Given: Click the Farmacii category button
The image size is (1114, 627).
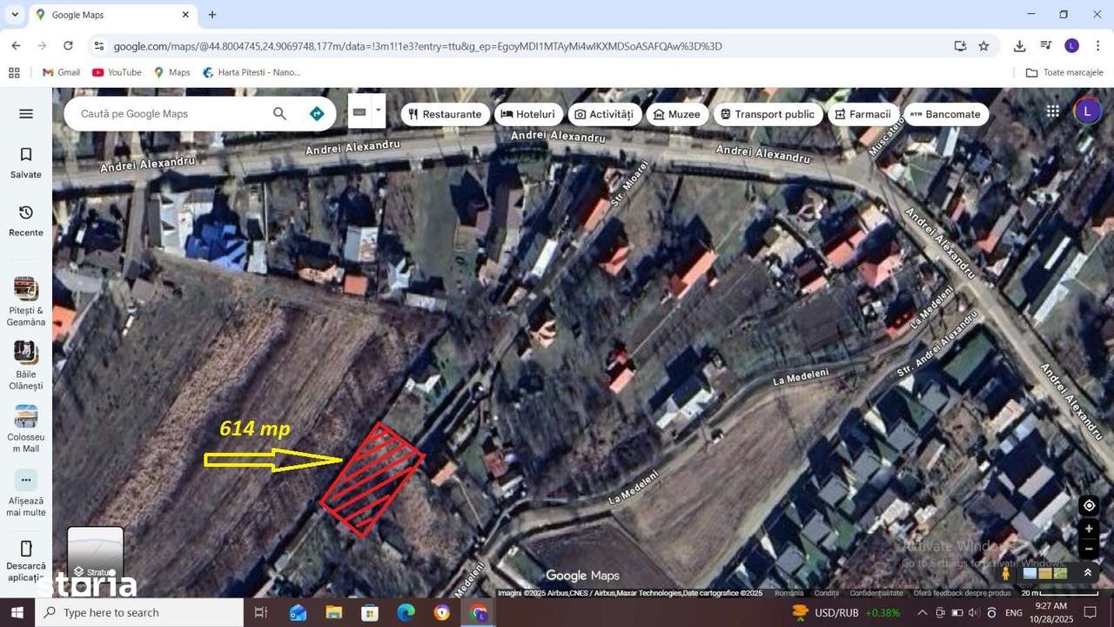Looking at the screenshot, I should pyautogui.click(x=863, y=114).
